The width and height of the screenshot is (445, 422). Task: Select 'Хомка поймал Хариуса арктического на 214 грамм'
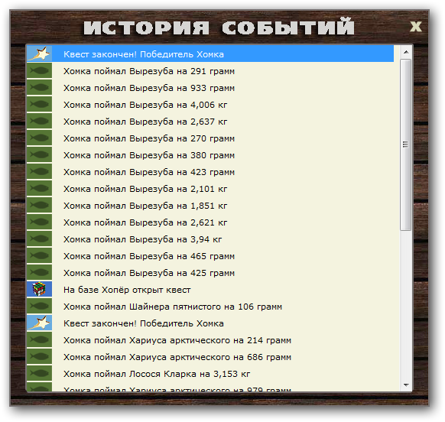210,339
